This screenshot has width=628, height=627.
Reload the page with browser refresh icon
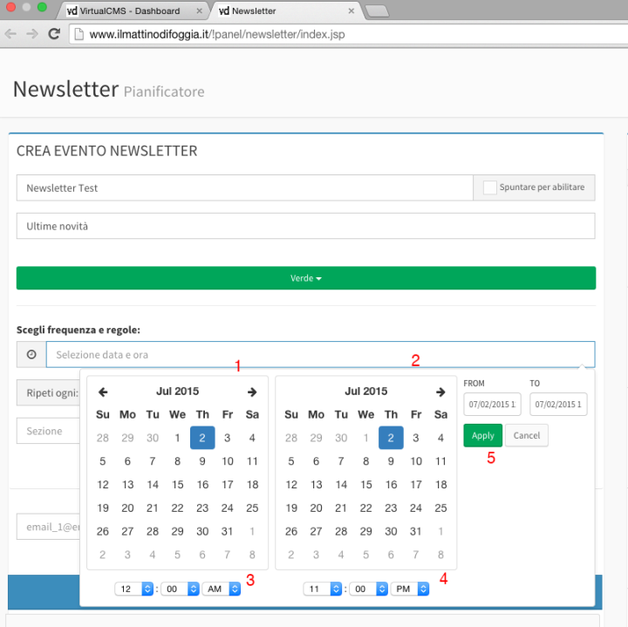tap(54, 34)
